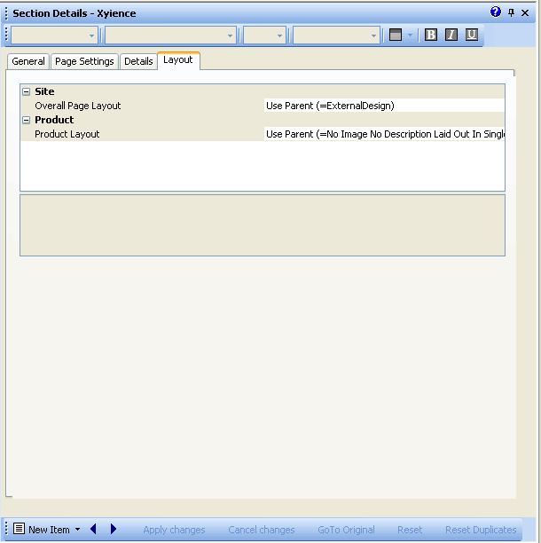Switch to the Page Settings tab
Screen dimensions: 541x543
pos(84,61)
